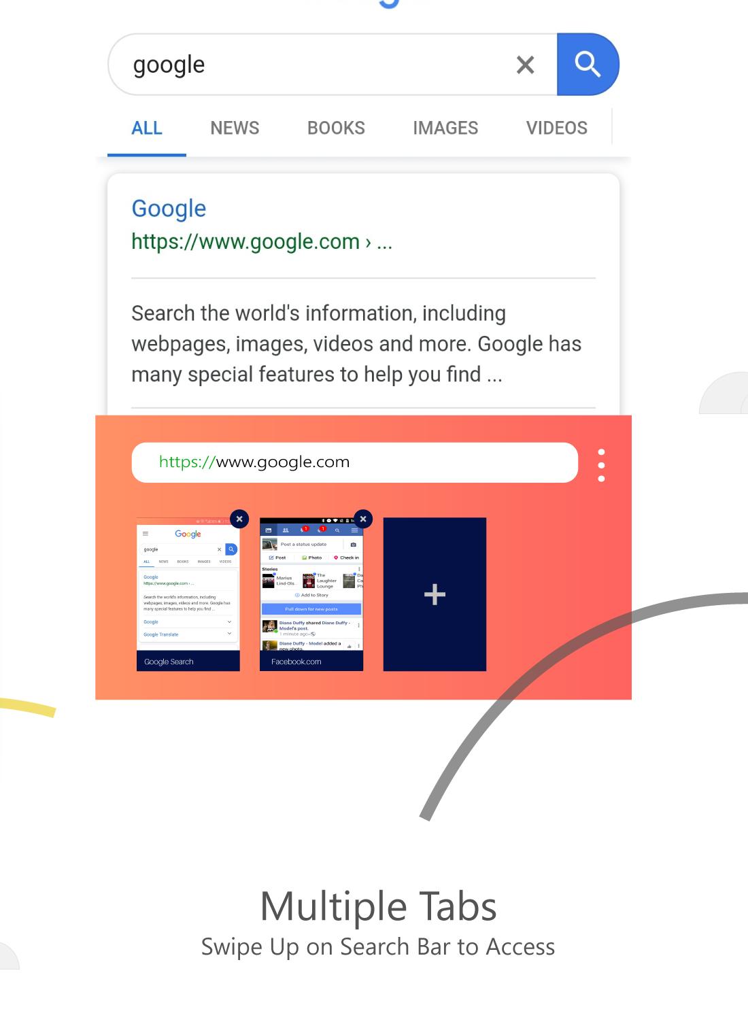Screen dimensions: 748x1009
Task: Open the Facebook.com tab preview
Action: click(311, 594)
